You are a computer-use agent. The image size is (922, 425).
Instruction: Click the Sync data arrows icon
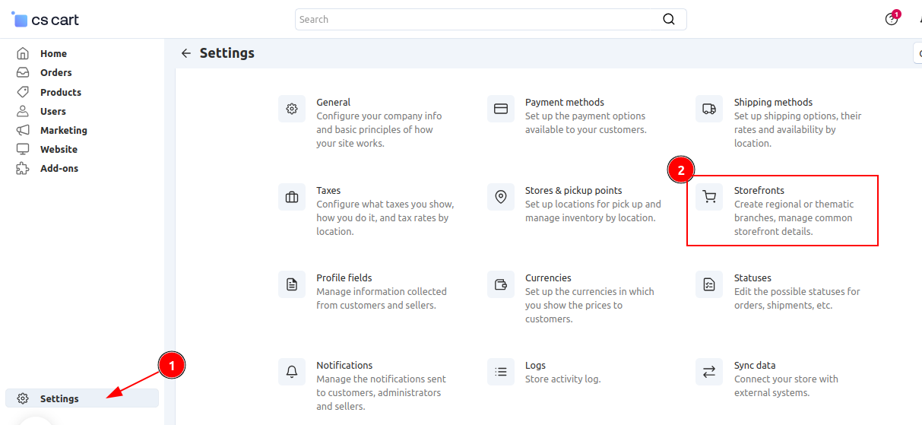tap(709, 372)
